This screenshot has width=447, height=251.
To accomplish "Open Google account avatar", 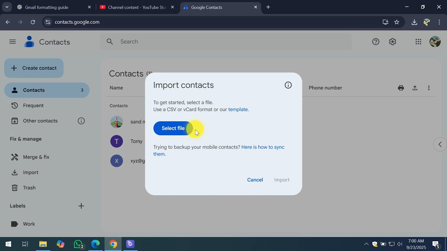I will click(x=435, y=42).
